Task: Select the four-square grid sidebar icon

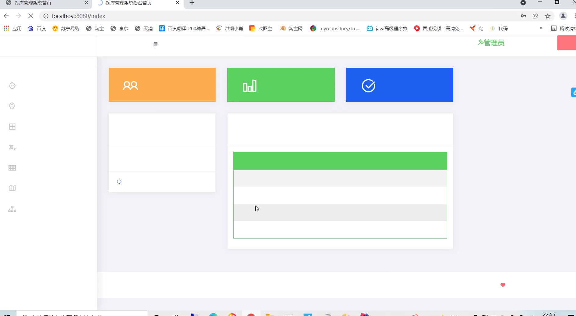Action: click(x=12, y=127)
